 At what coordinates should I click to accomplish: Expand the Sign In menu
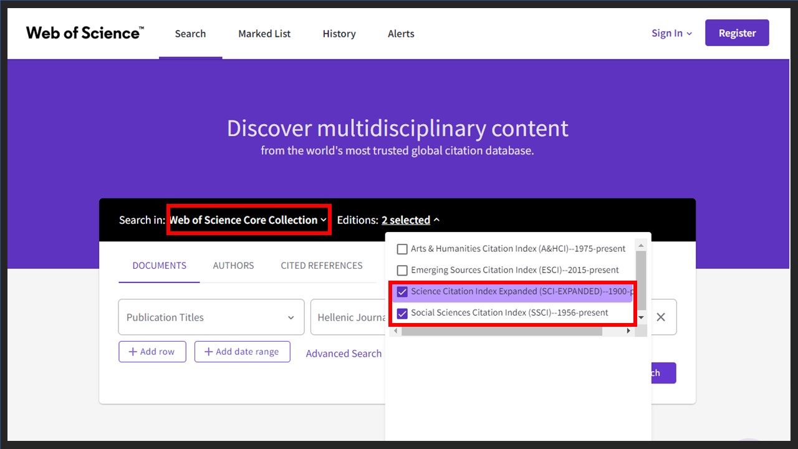pyautogui.click(x=672, y=34)
